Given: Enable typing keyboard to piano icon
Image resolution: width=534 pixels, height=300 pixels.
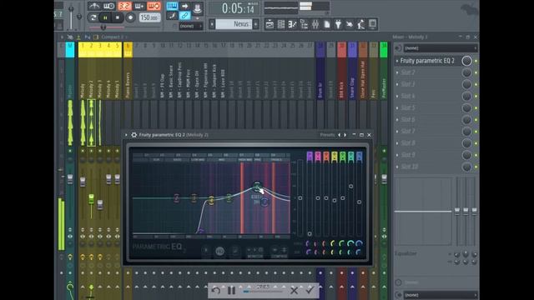Looking at the screenshot, I should (x=172, y=6).
